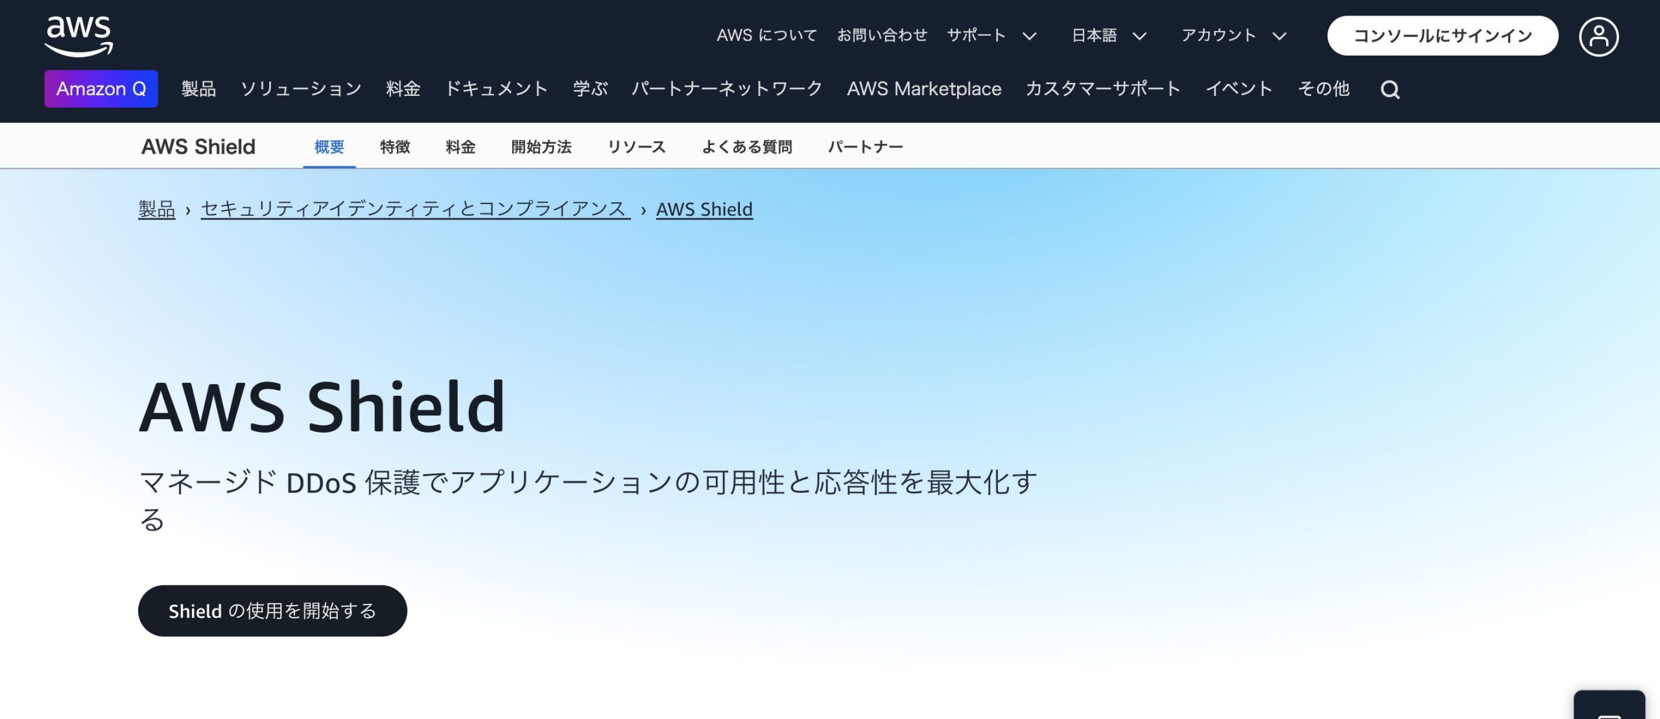Open the 料金 item in the dark main navigation bar
1660x719 pixels.
coord(403,89)
